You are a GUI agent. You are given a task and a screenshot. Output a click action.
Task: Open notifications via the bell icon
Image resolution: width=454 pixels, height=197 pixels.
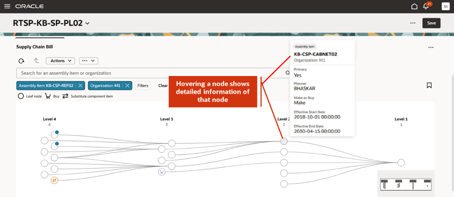click(426, 6)
